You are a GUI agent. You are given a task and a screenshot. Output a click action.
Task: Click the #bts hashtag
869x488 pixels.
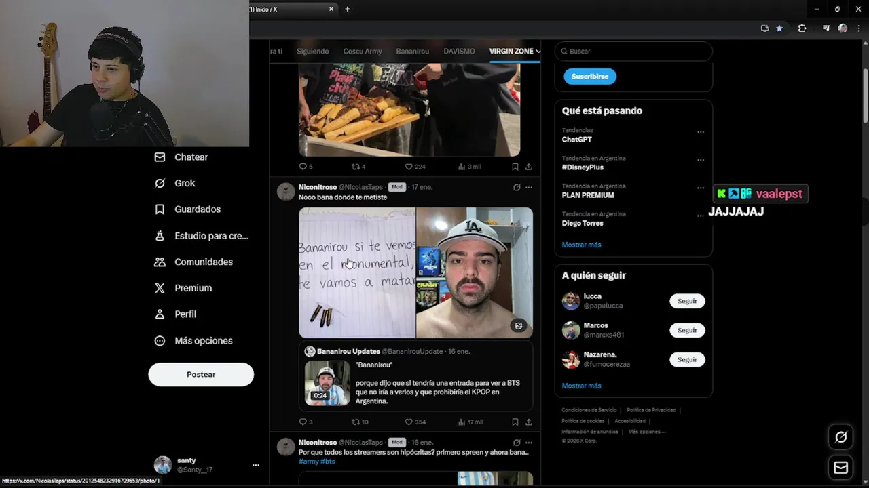(328, 462)
